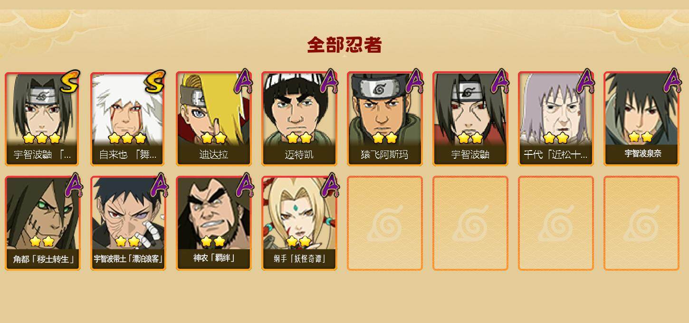Click the 迪达拉 name label

click(213, 155)
